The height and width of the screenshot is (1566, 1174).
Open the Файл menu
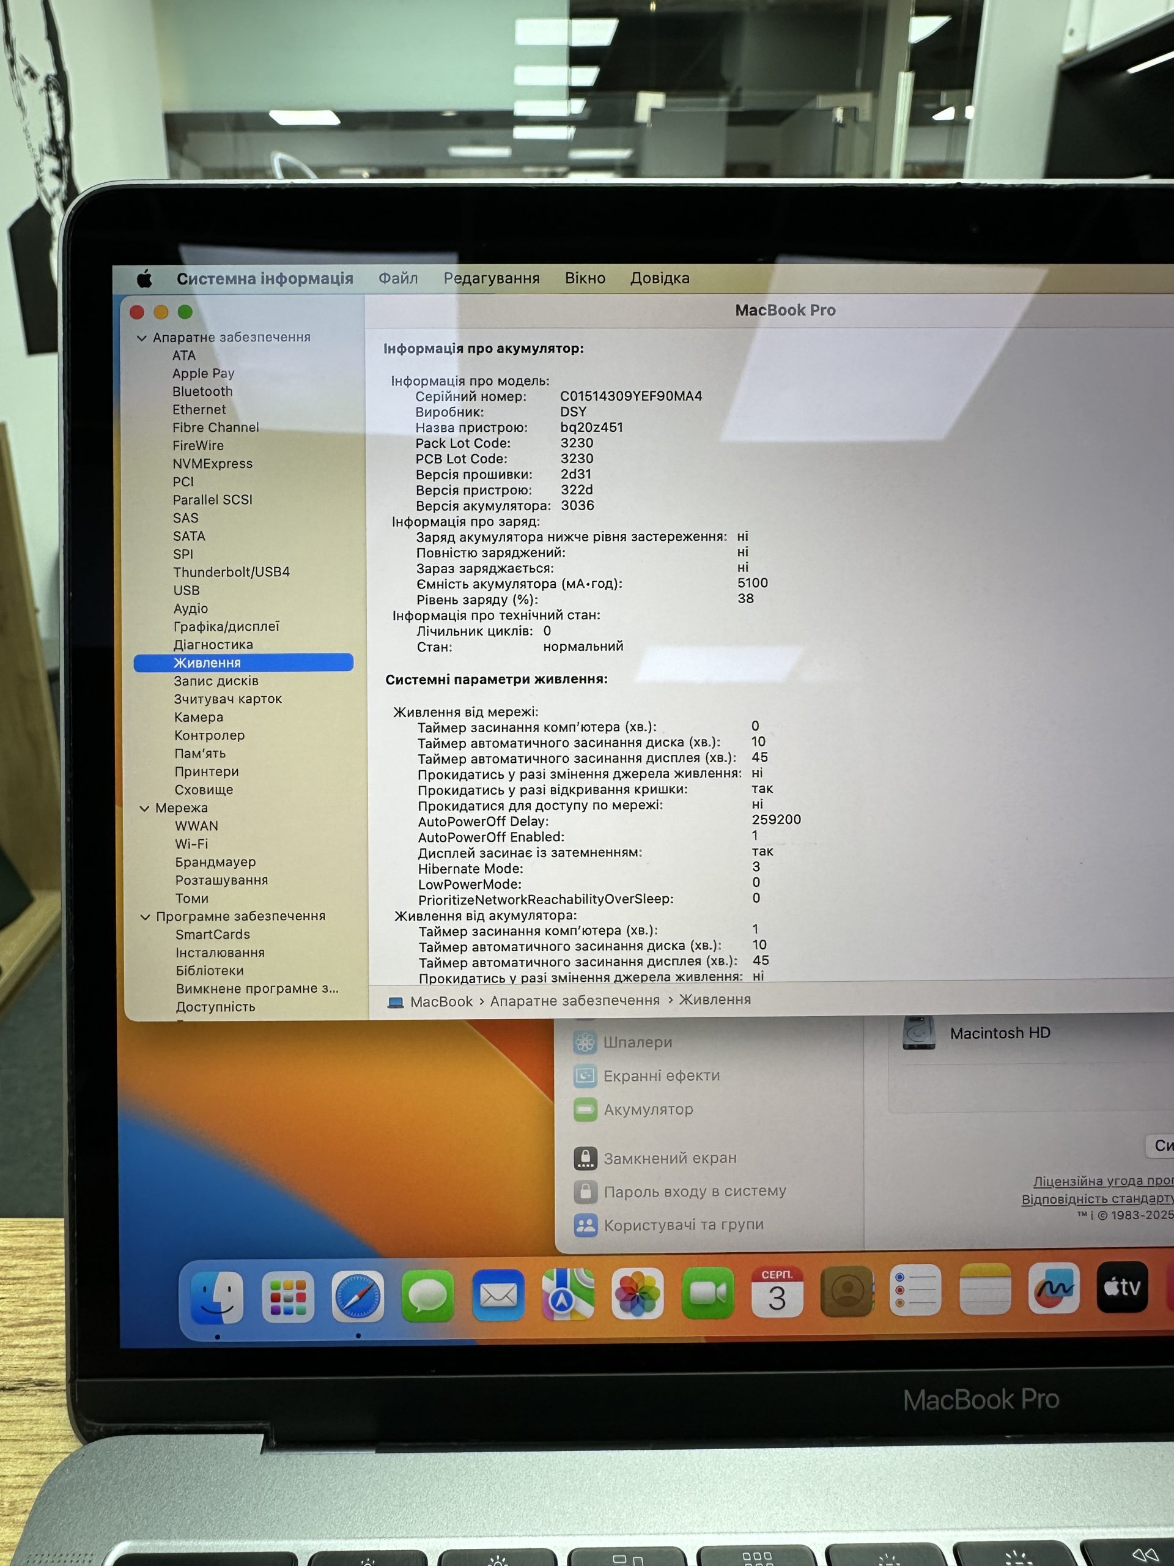click(397, 278)
